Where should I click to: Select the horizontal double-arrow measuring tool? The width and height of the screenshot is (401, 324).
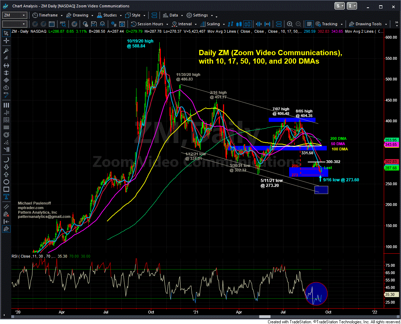point(6,65)
